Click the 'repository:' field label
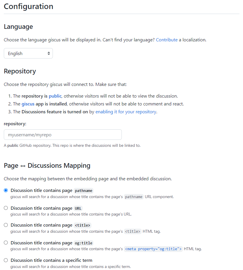This screenshot has width=243, height=270. click(15, 123)
